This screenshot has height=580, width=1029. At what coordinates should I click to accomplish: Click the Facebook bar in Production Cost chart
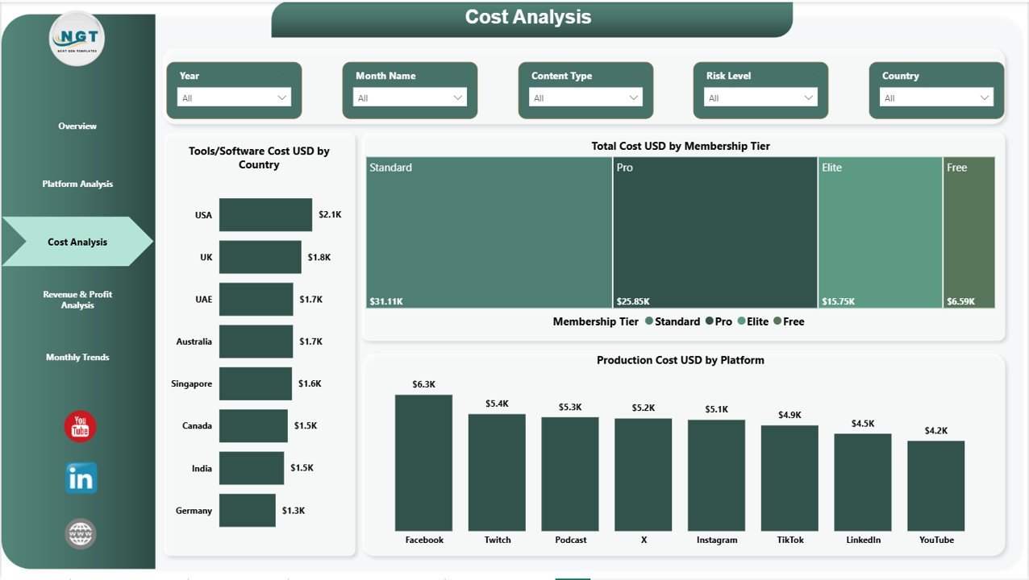424,461
